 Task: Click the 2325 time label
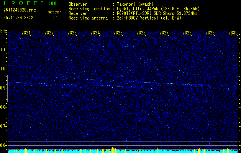point(118,33)
